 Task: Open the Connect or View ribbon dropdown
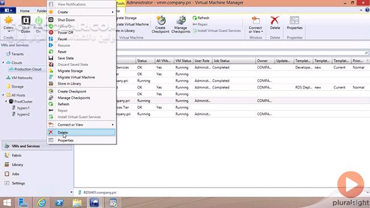coord(256,24)
